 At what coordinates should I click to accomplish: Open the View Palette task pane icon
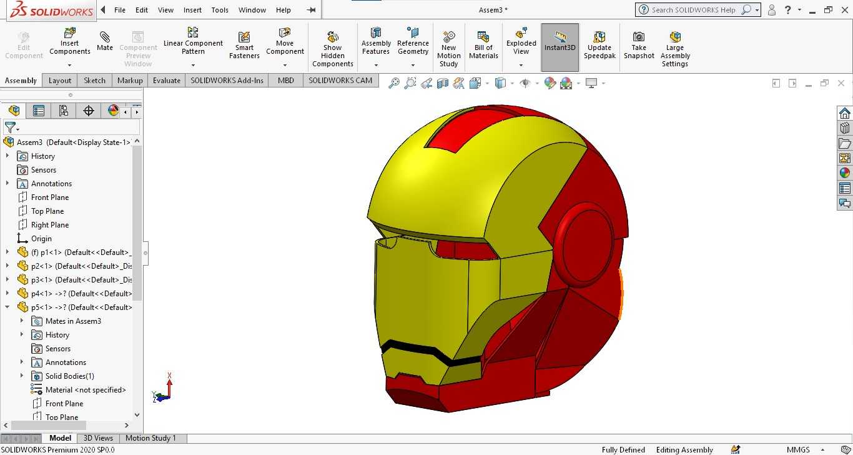point(845,158)
